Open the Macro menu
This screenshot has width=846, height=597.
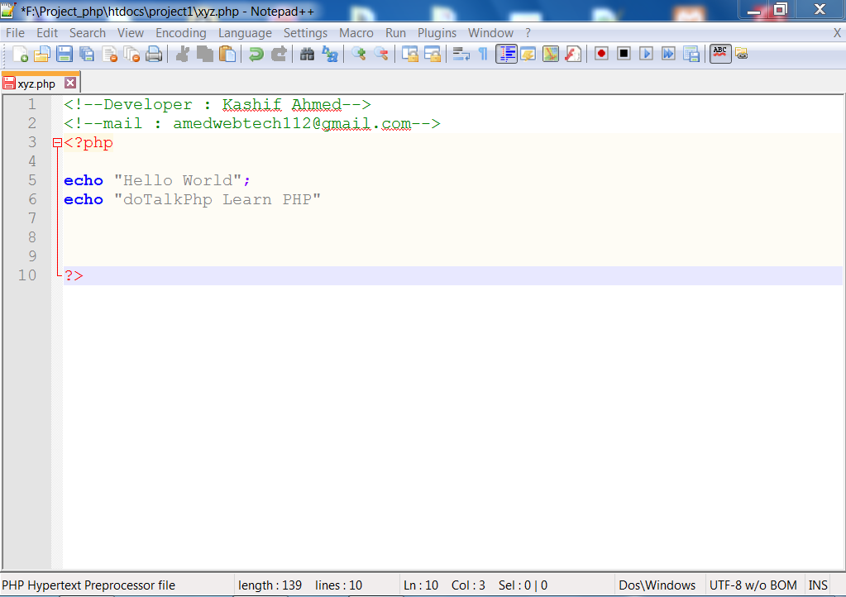tap(356, 33)
